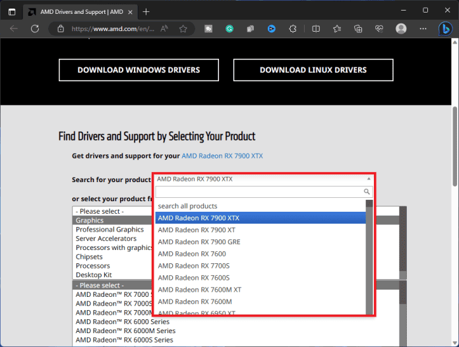The width and height of the screenshot is (459, 347).
Task: Refresh the AMD page
Action: (35, 29)
